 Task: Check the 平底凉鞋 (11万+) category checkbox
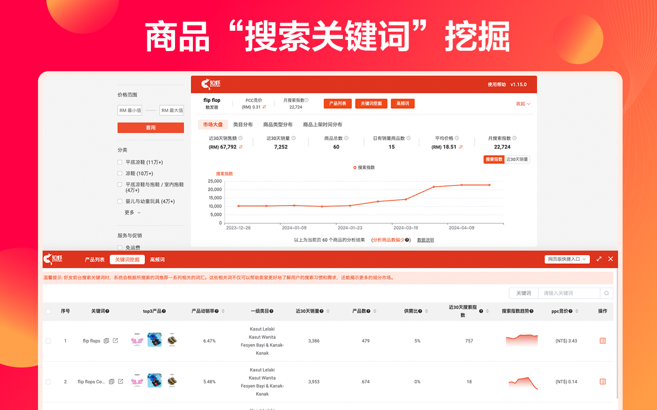tap(119, 161)
